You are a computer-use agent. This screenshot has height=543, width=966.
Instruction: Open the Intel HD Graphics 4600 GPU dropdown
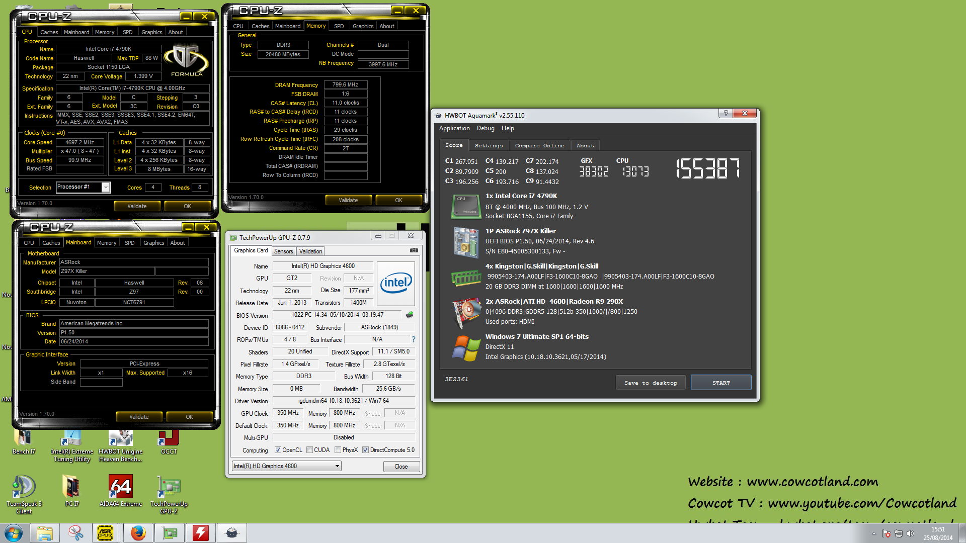287,466
